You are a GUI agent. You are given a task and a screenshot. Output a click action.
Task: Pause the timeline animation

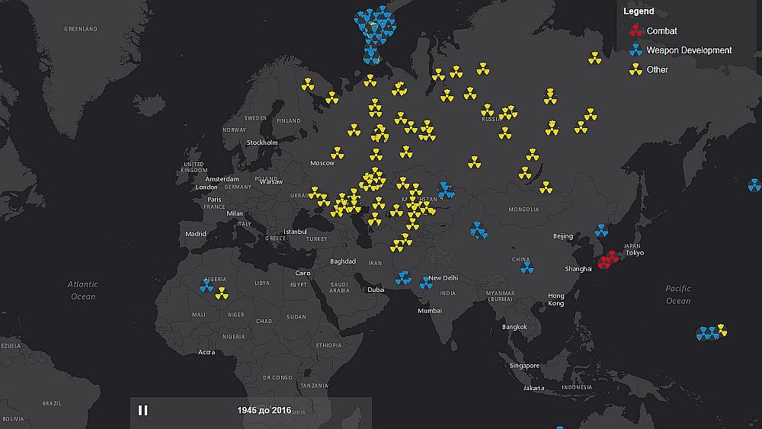pyautogui.click(x=142, y=410)
